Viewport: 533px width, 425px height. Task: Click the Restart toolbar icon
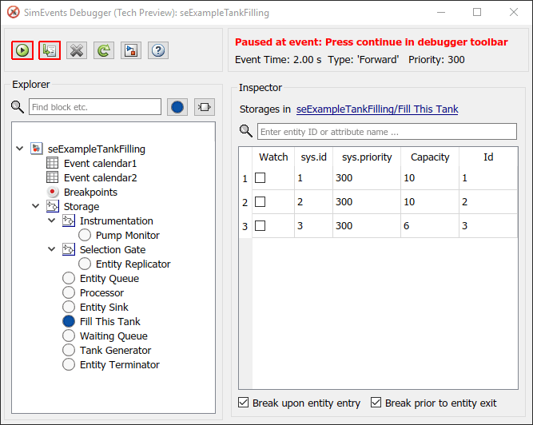[x=104, y=50]
